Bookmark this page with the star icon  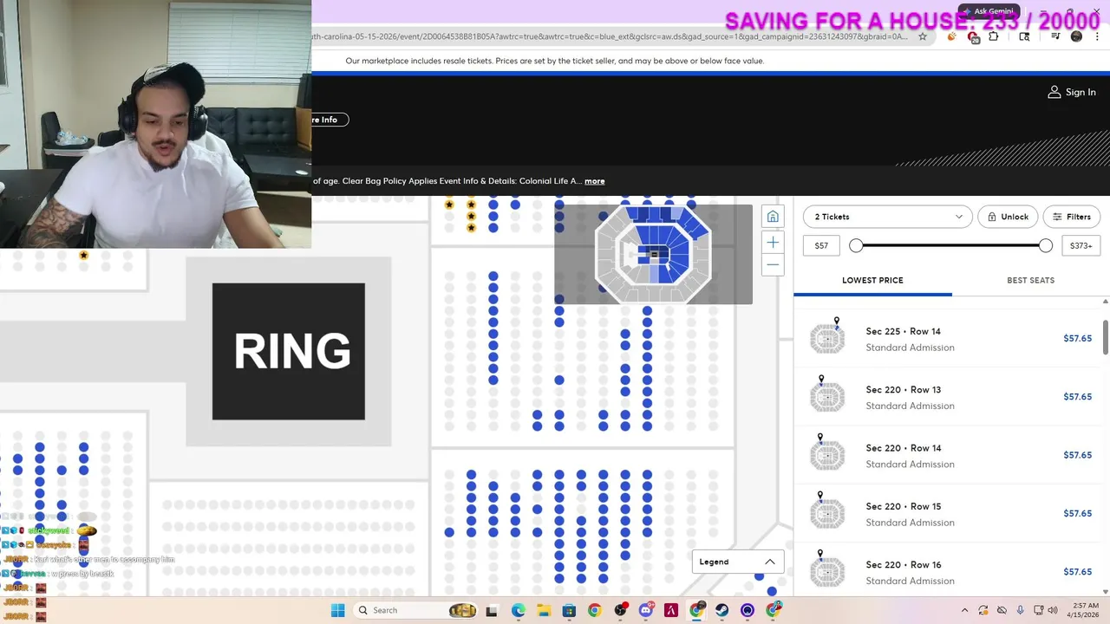[x=923, y=36]
